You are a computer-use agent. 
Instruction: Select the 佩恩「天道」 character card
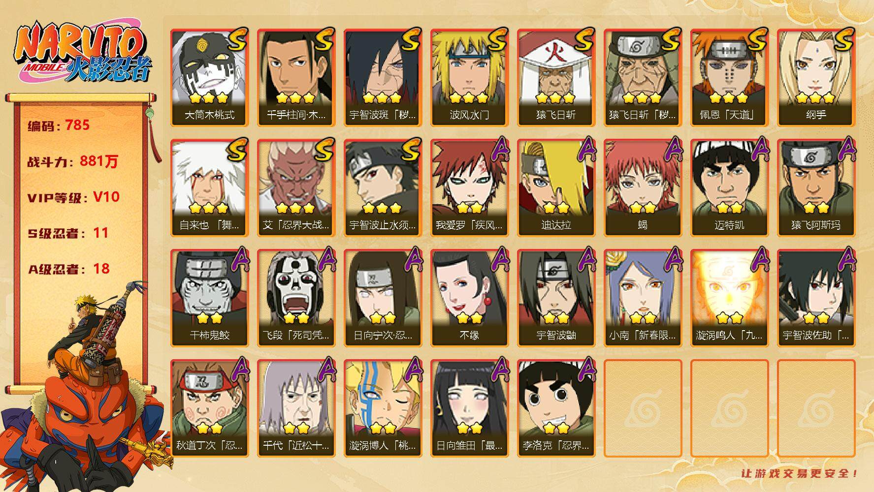pos(729,78)
